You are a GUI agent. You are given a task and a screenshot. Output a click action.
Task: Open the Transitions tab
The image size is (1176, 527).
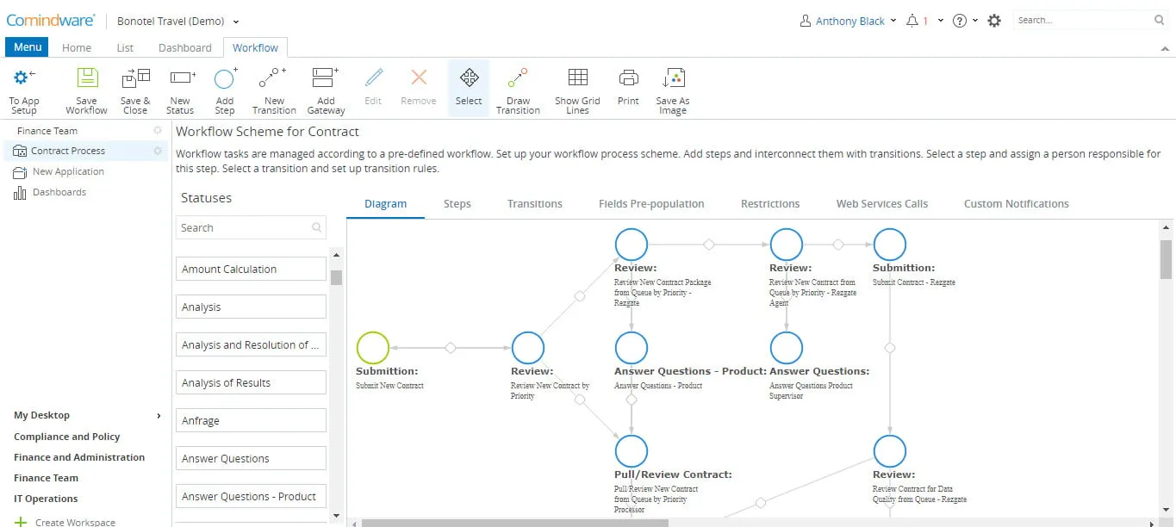coord(534,204)
